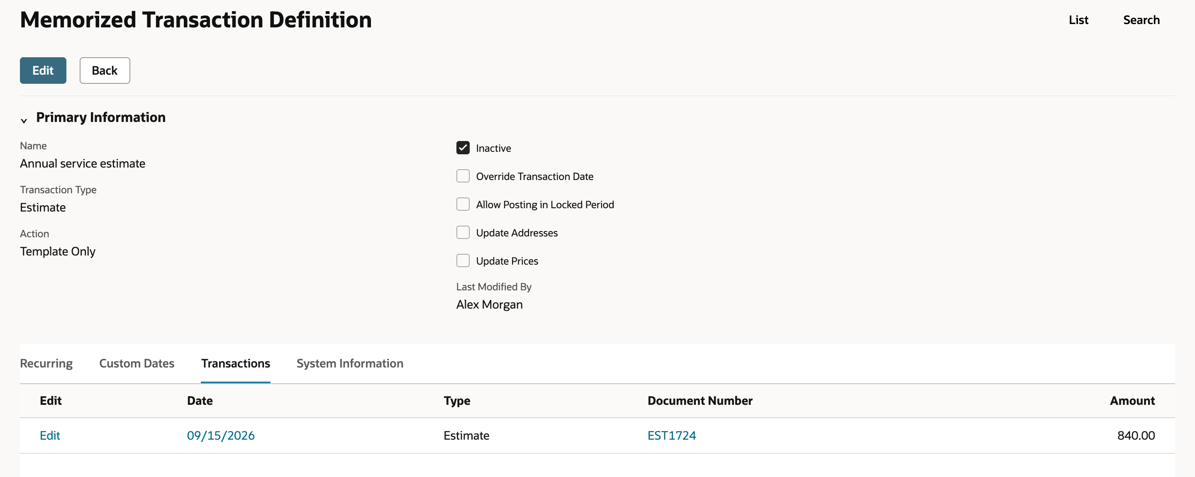Image resolution: width=1195 pixels, height=477 pixels.
Task: Switch to the Recurring tab
Action: [x=46, y=363]
